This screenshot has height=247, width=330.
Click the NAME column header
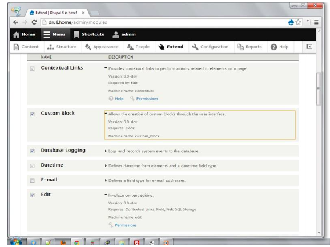tap(46, 57)
